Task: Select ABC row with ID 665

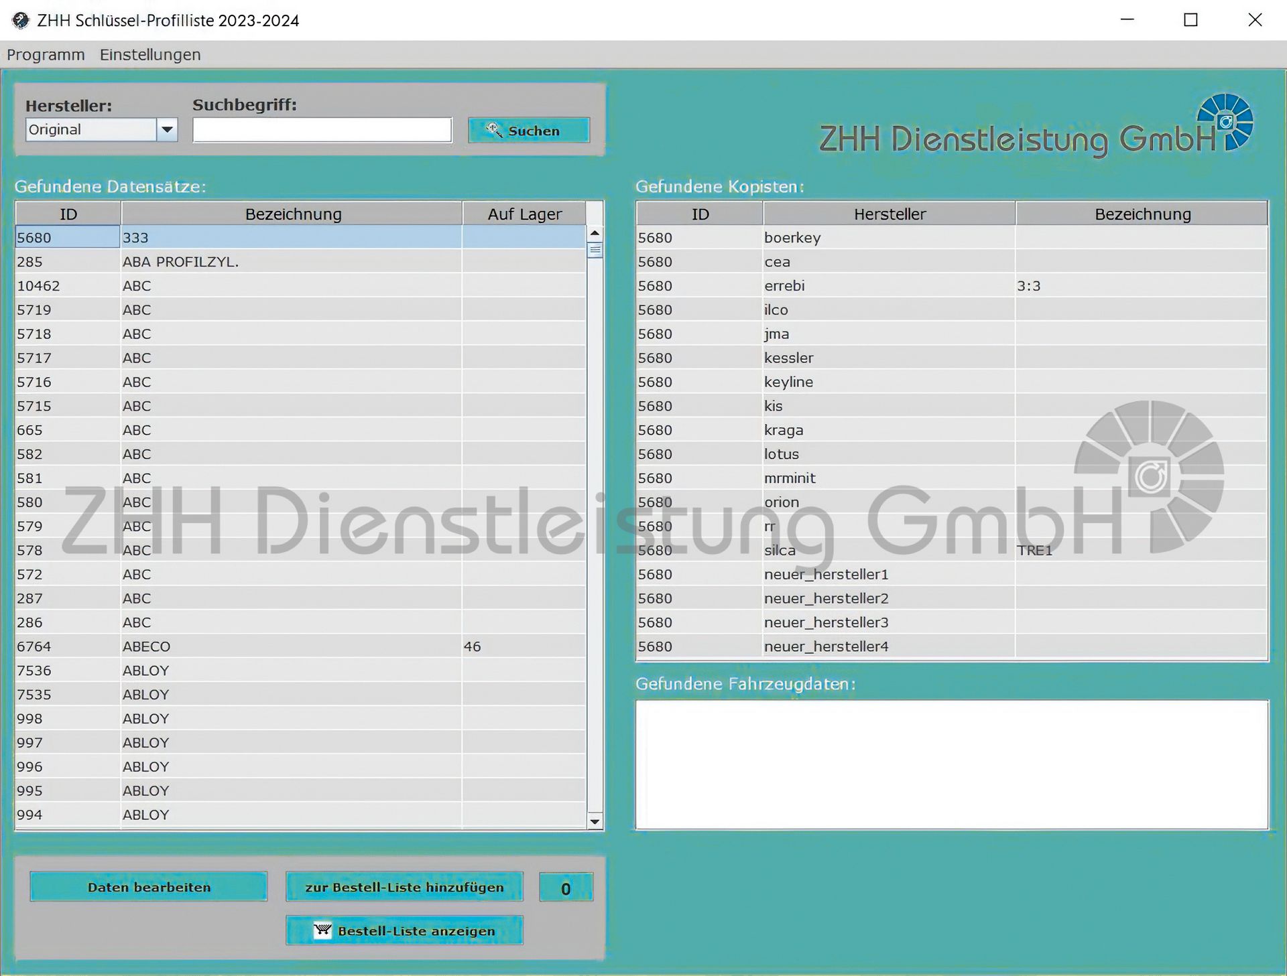Action: 301,430
